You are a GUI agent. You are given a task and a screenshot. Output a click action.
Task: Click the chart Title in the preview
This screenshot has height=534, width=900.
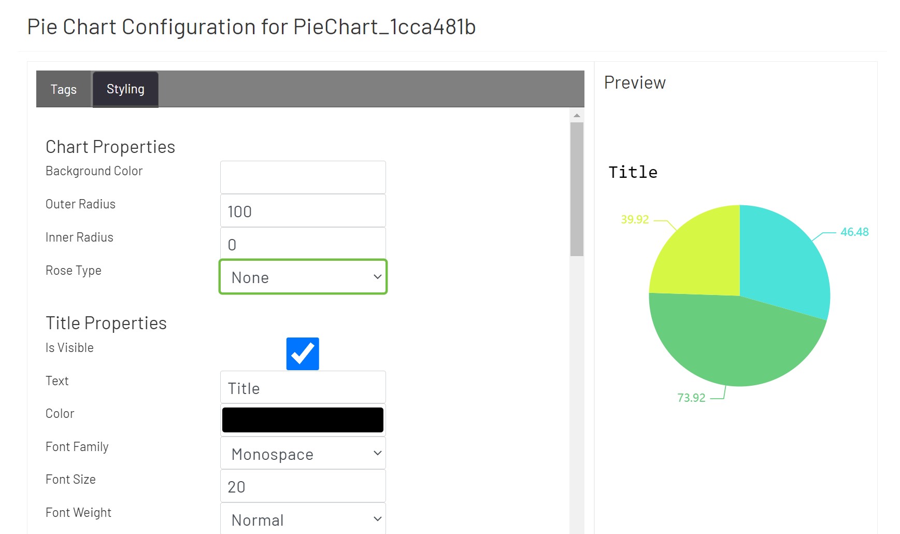coord(633,172)
